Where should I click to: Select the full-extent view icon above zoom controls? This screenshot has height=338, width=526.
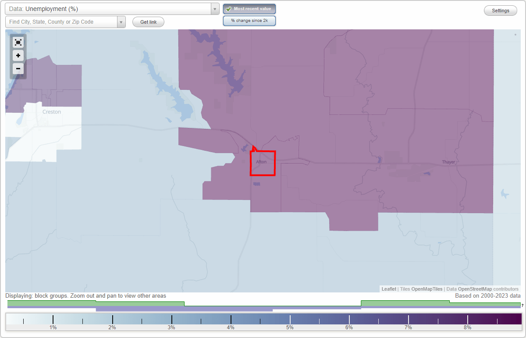coord(18,42)
